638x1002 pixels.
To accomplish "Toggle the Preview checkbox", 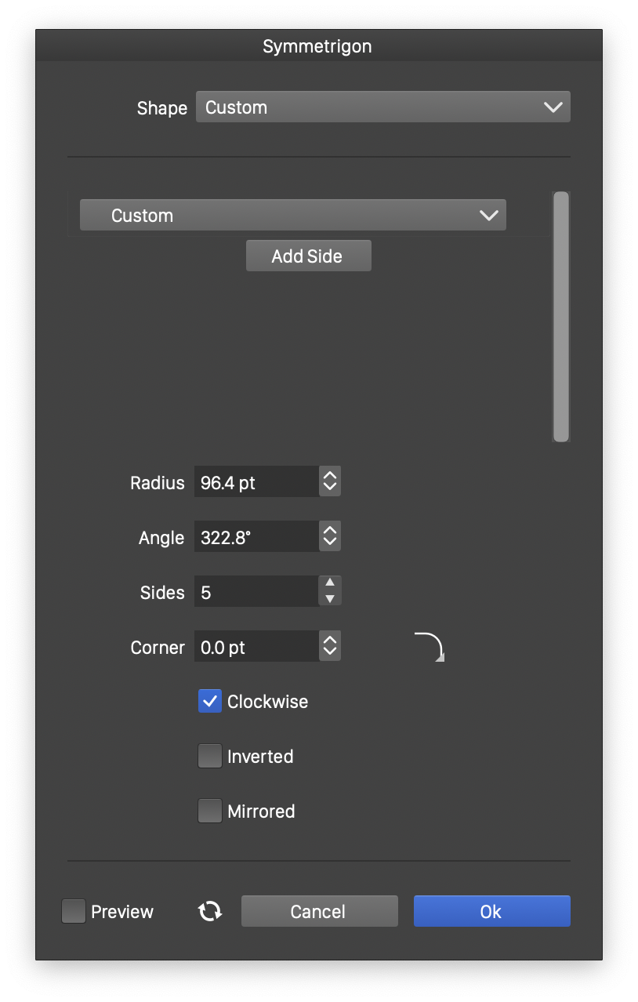I will [74, 911].
